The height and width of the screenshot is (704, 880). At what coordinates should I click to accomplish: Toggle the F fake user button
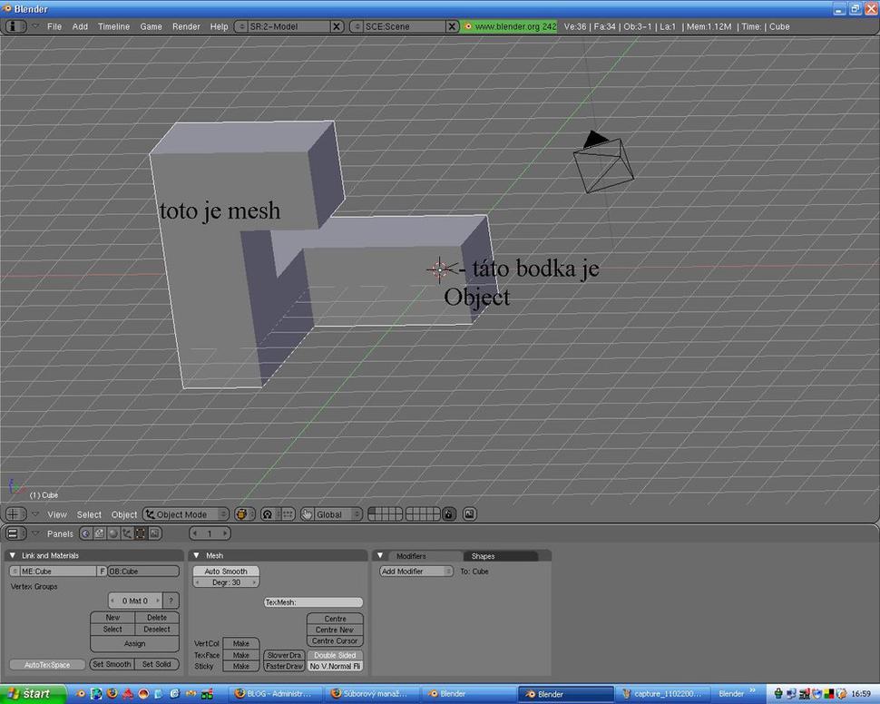[103, 571]
